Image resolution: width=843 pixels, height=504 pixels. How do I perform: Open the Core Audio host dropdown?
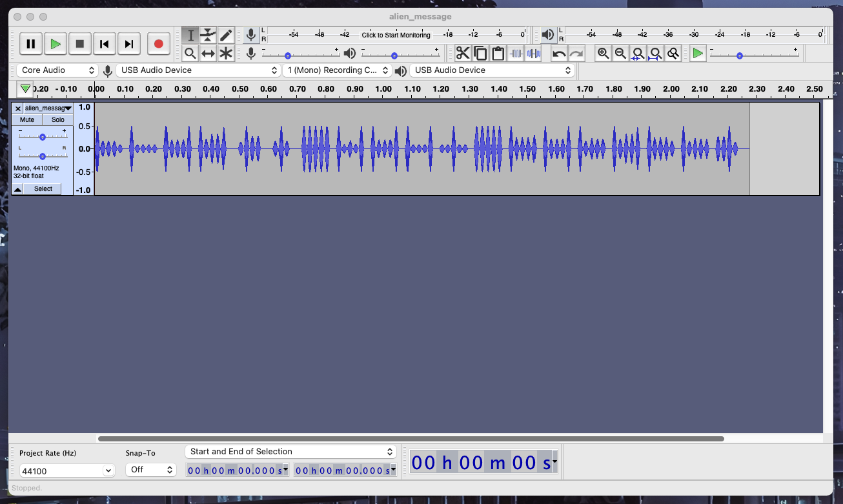pos(58,70)
